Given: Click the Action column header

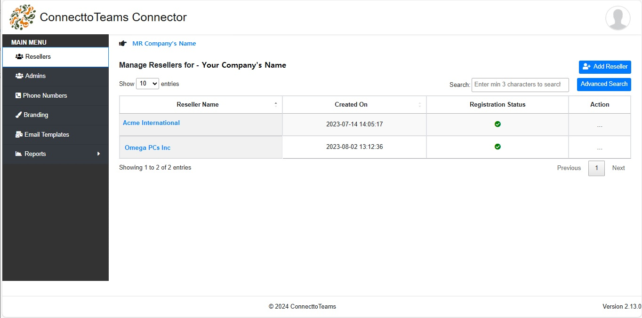Looking at the screenshot, I should click(x=600, y=105).
